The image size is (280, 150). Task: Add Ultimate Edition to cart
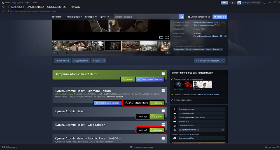(157, 103)
